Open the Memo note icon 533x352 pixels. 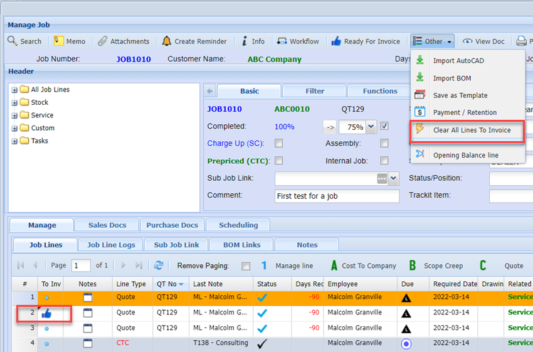(59, 41)
